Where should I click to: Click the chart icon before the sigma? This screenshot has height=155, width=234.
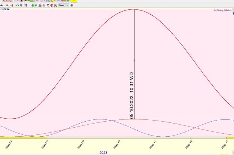click(x=44, y=5)
